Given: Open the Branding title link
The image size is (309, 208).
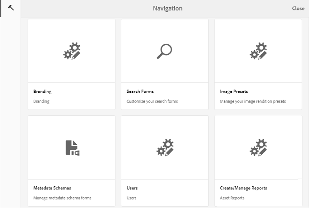Looking at the screenshot, I should (42, 91).
